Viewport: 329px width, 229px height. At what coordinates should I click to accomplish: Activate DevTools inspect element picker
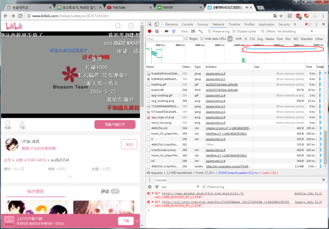point(150,24)
